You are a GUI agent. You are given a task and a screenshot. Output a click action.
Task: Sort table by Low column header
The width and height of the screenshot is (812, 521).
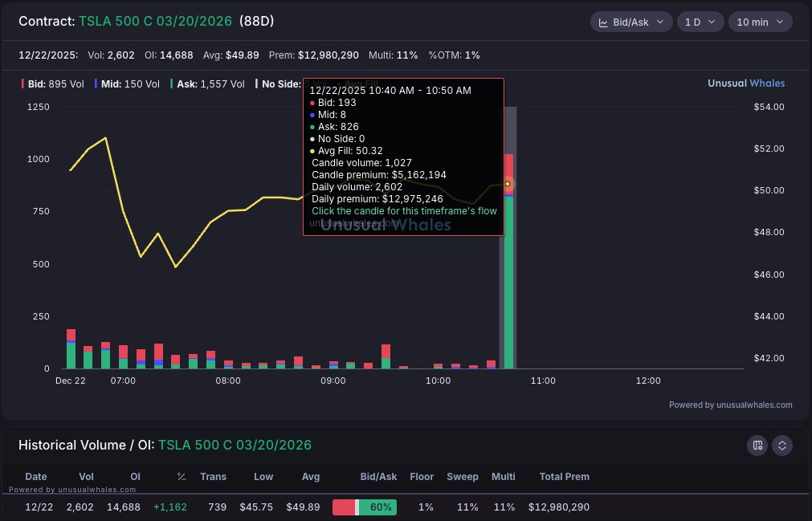[263, 477]
